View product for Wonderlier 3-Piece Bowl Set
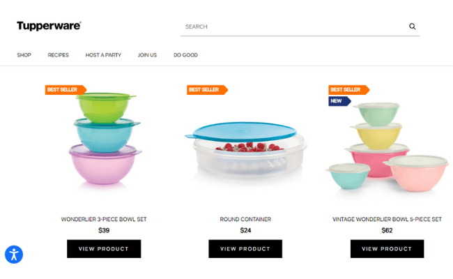 (x=104, y=248)
